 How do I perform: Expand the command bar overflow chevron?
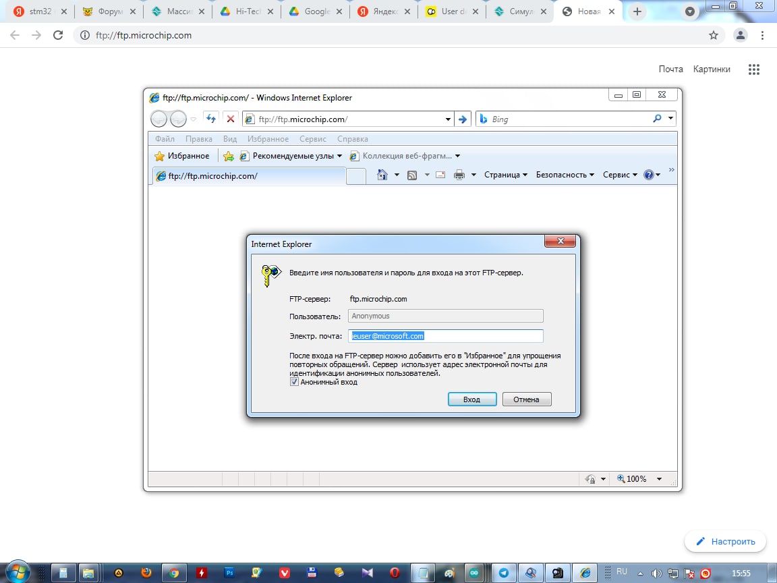[x=672, y=170]
